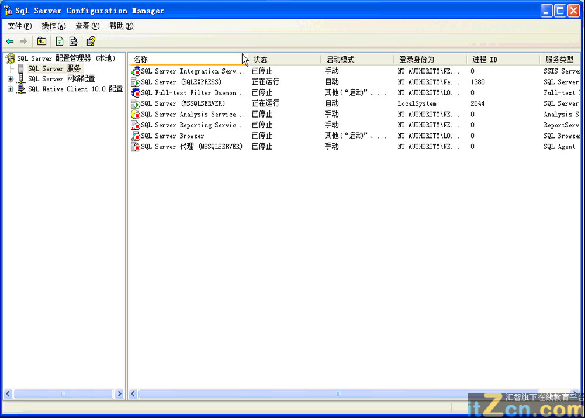Sort by the 服务类型 column header
585x418 pixels.
pos(560,60)
